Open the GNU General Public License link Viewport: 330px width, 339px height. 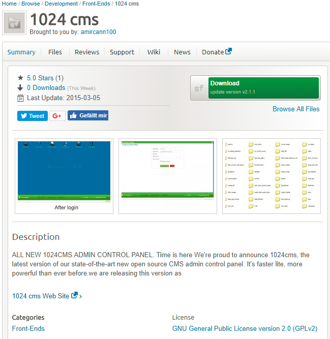(x=245, y=328)
